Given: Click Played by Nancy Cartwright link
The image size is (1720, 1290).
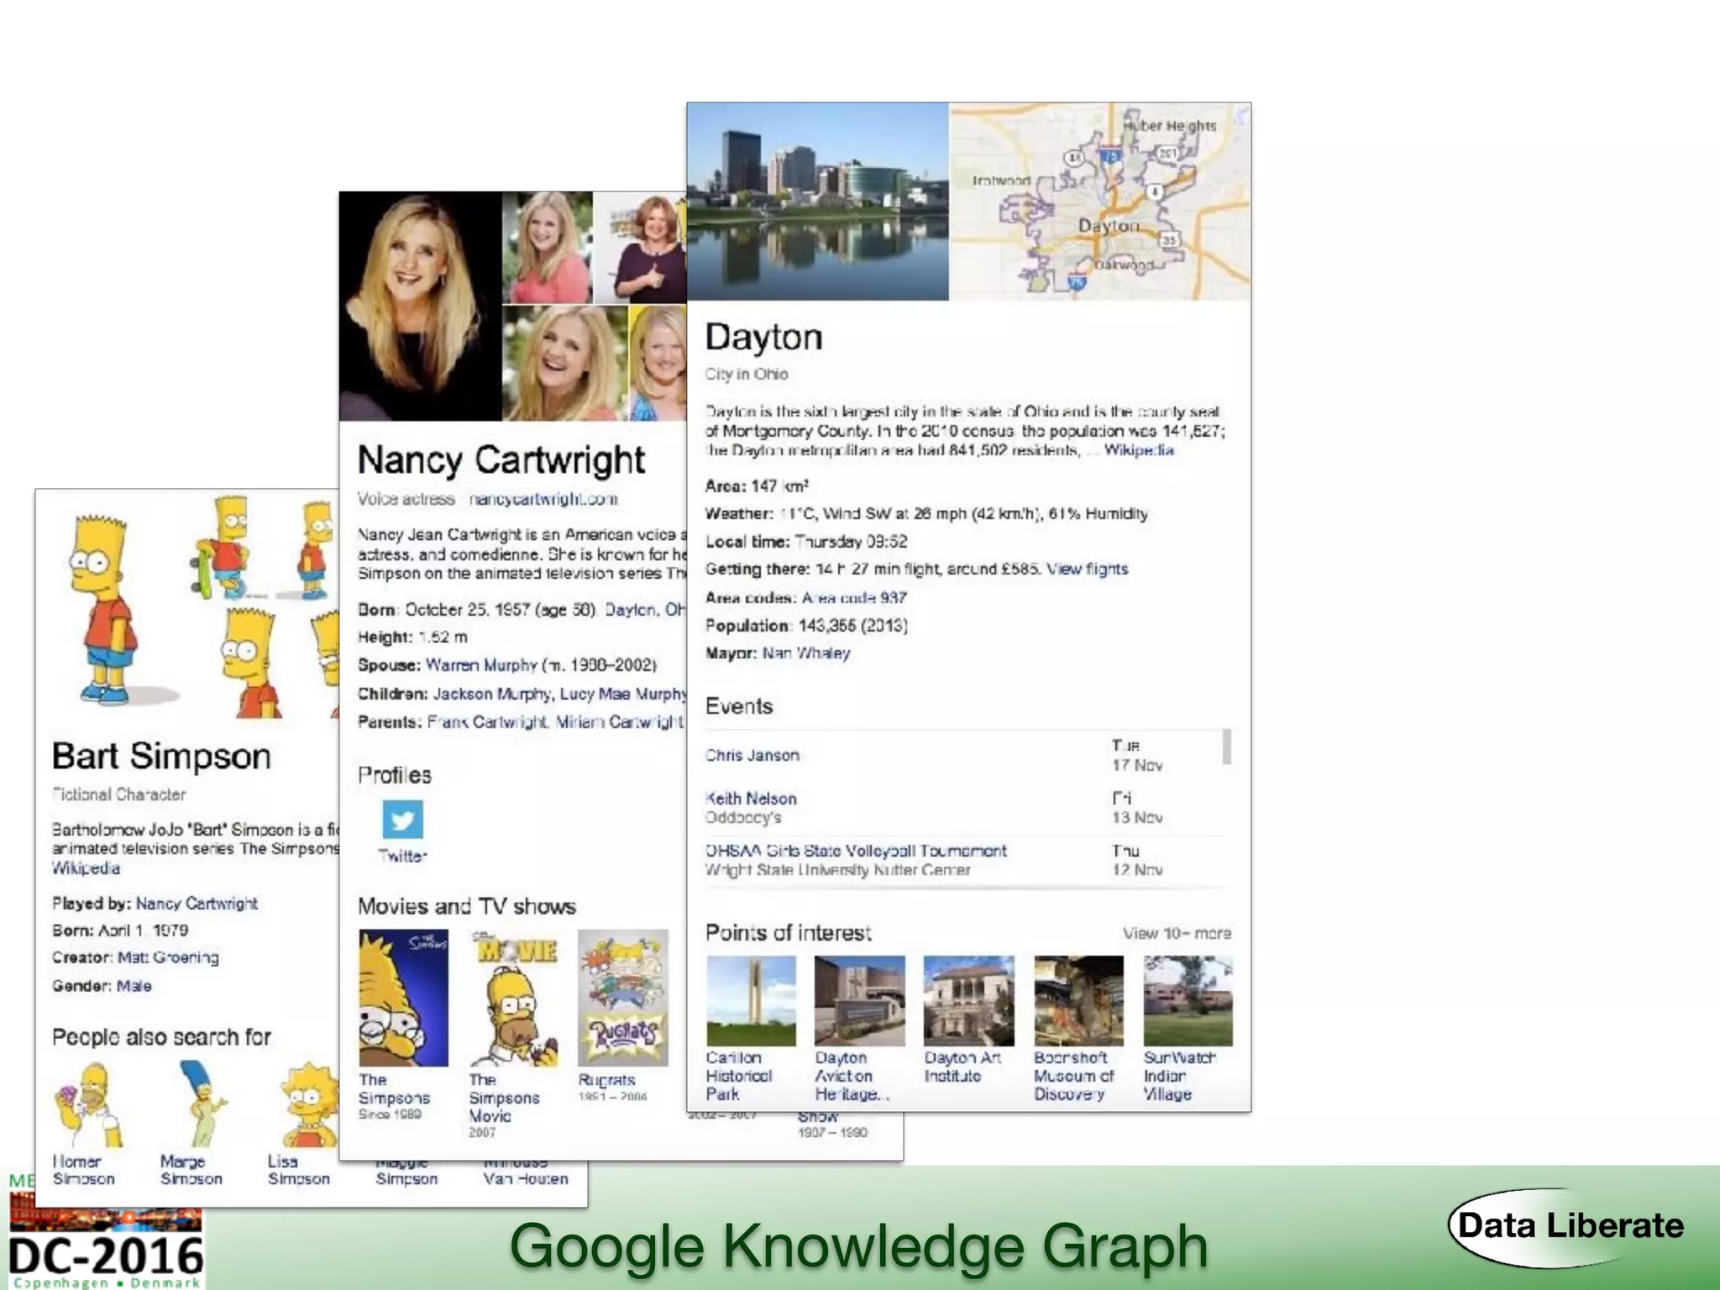Looking at the screenshot, I should click(x=197, y=904).
